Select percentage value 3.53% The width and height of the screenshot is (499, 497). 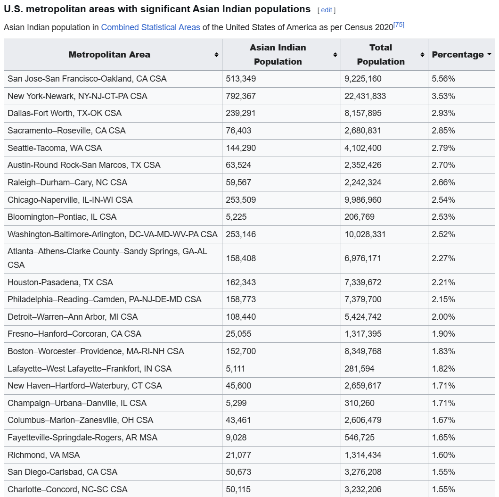pos(443,96)
